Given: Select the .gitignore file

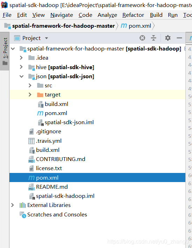Looking at the screenshot, I should point(49,132).
